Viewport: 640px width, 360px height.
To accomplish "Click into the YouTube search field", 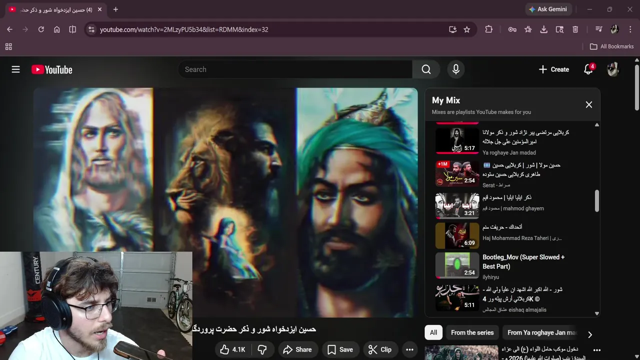I will pos(295,69).
